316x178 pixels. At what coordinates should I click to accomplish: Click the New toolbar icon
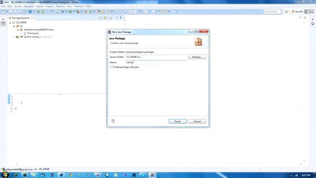(x=3, y=11)
